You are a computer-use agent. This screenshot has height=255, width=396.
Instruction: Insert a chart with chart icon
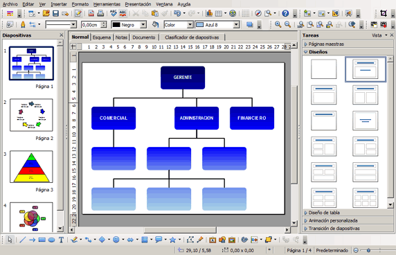coord(209,13)
